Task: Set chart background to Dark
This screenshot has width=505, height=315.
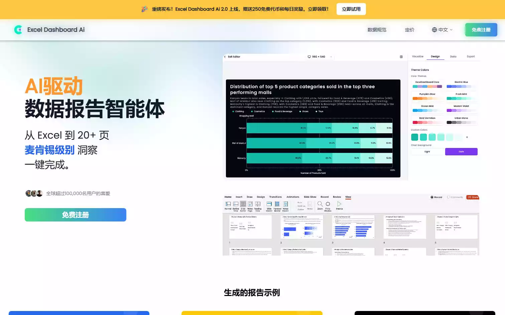Action: pyautogui.click(x=461, y=152)
